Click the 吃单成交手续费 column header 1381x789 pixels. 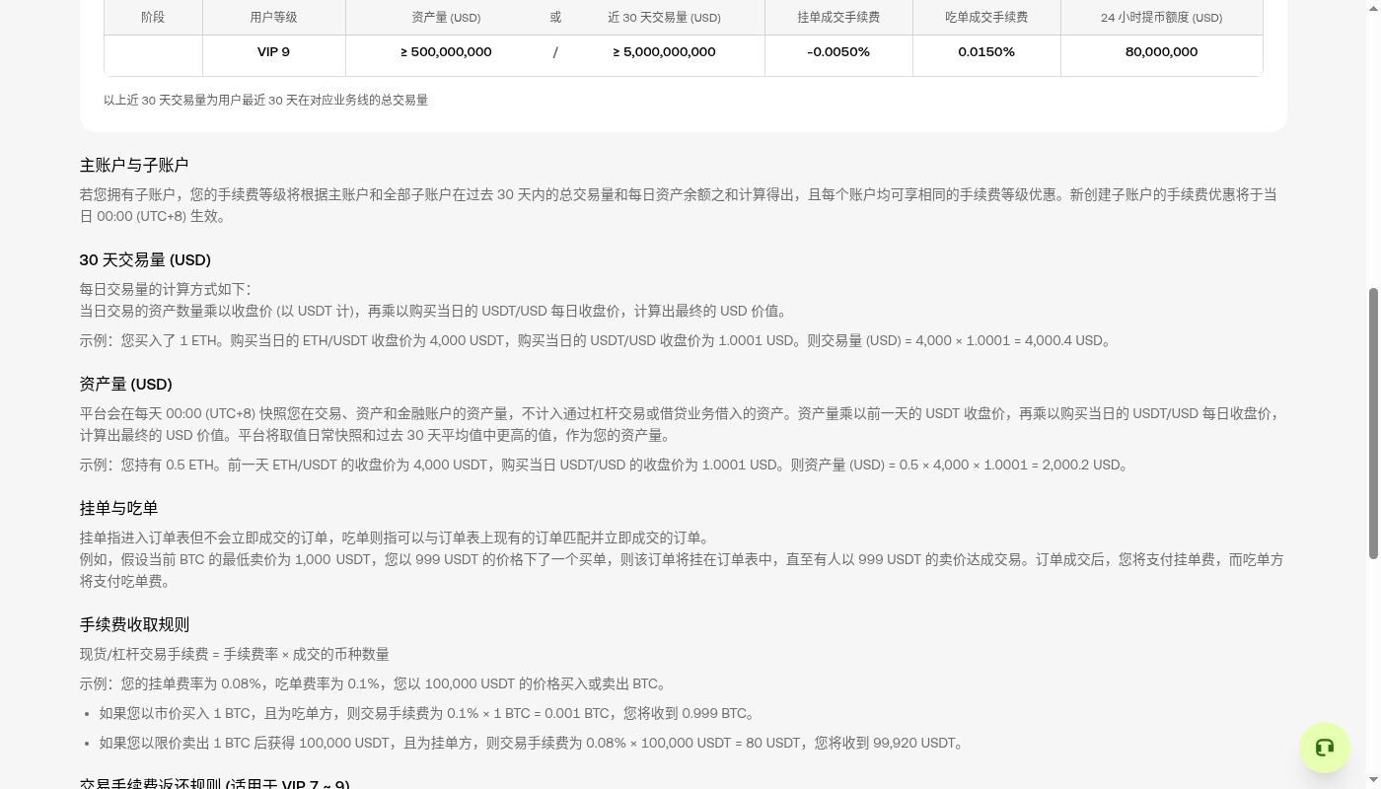[986, 18]
